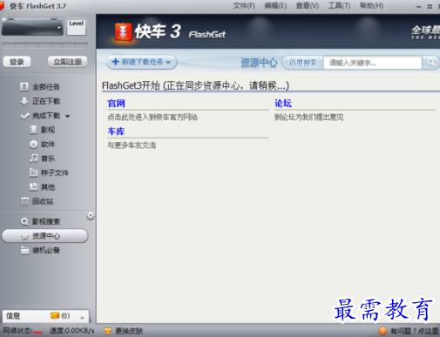Screen dimensions: 440x337
Task: Collapse the 完成下载 category arrow
Action: [67, 116]
